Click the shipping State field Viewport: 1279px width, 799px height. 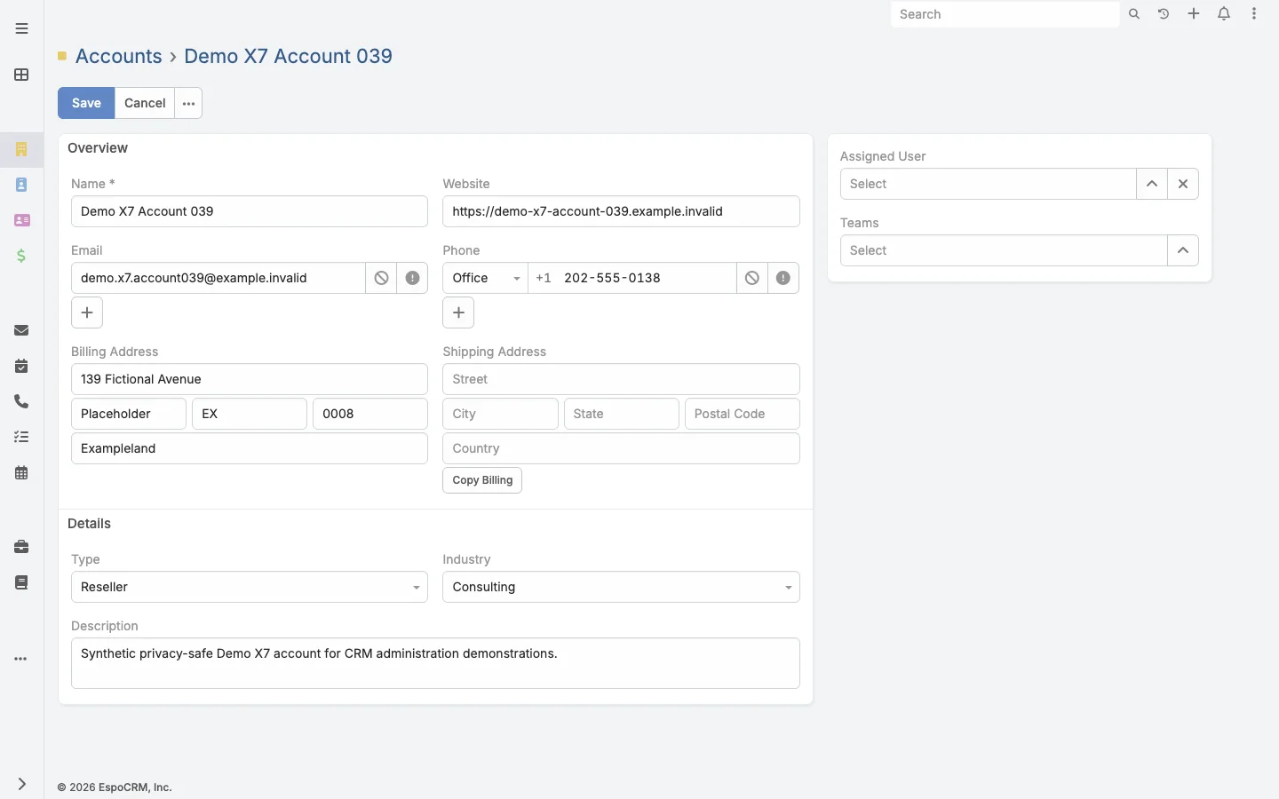(x=622, y=414)
